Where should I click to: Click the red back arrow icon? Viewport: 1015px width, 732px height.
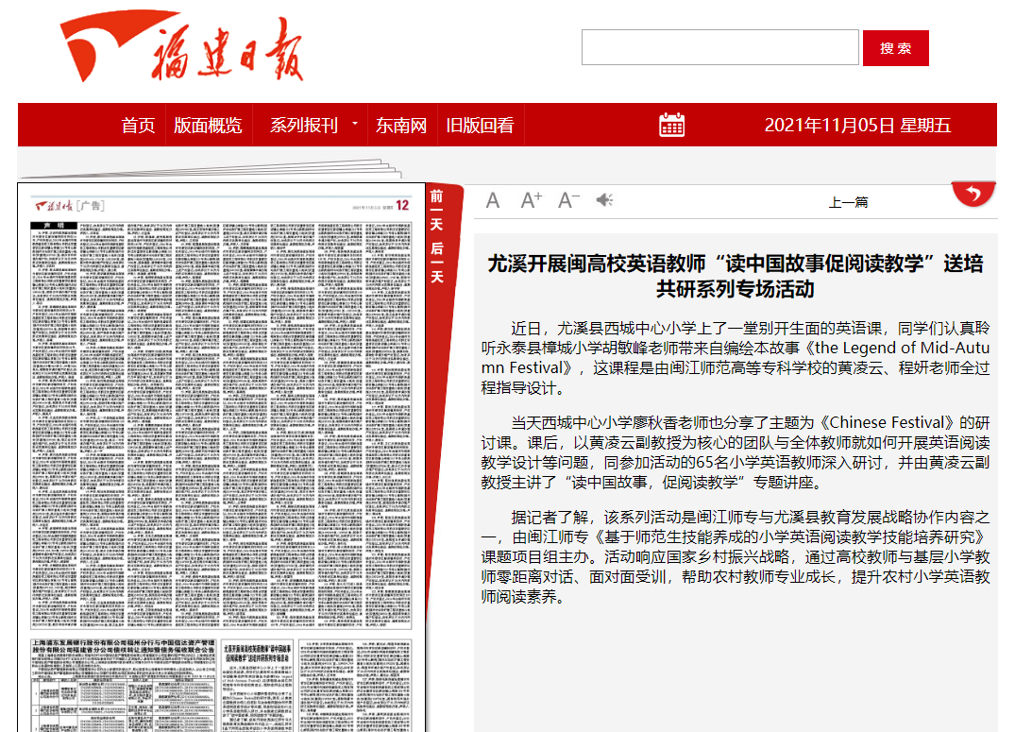pyautogui.click(x=973, y=193)
